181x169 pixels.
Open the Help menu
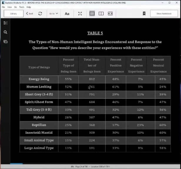[x=29, y=7]
